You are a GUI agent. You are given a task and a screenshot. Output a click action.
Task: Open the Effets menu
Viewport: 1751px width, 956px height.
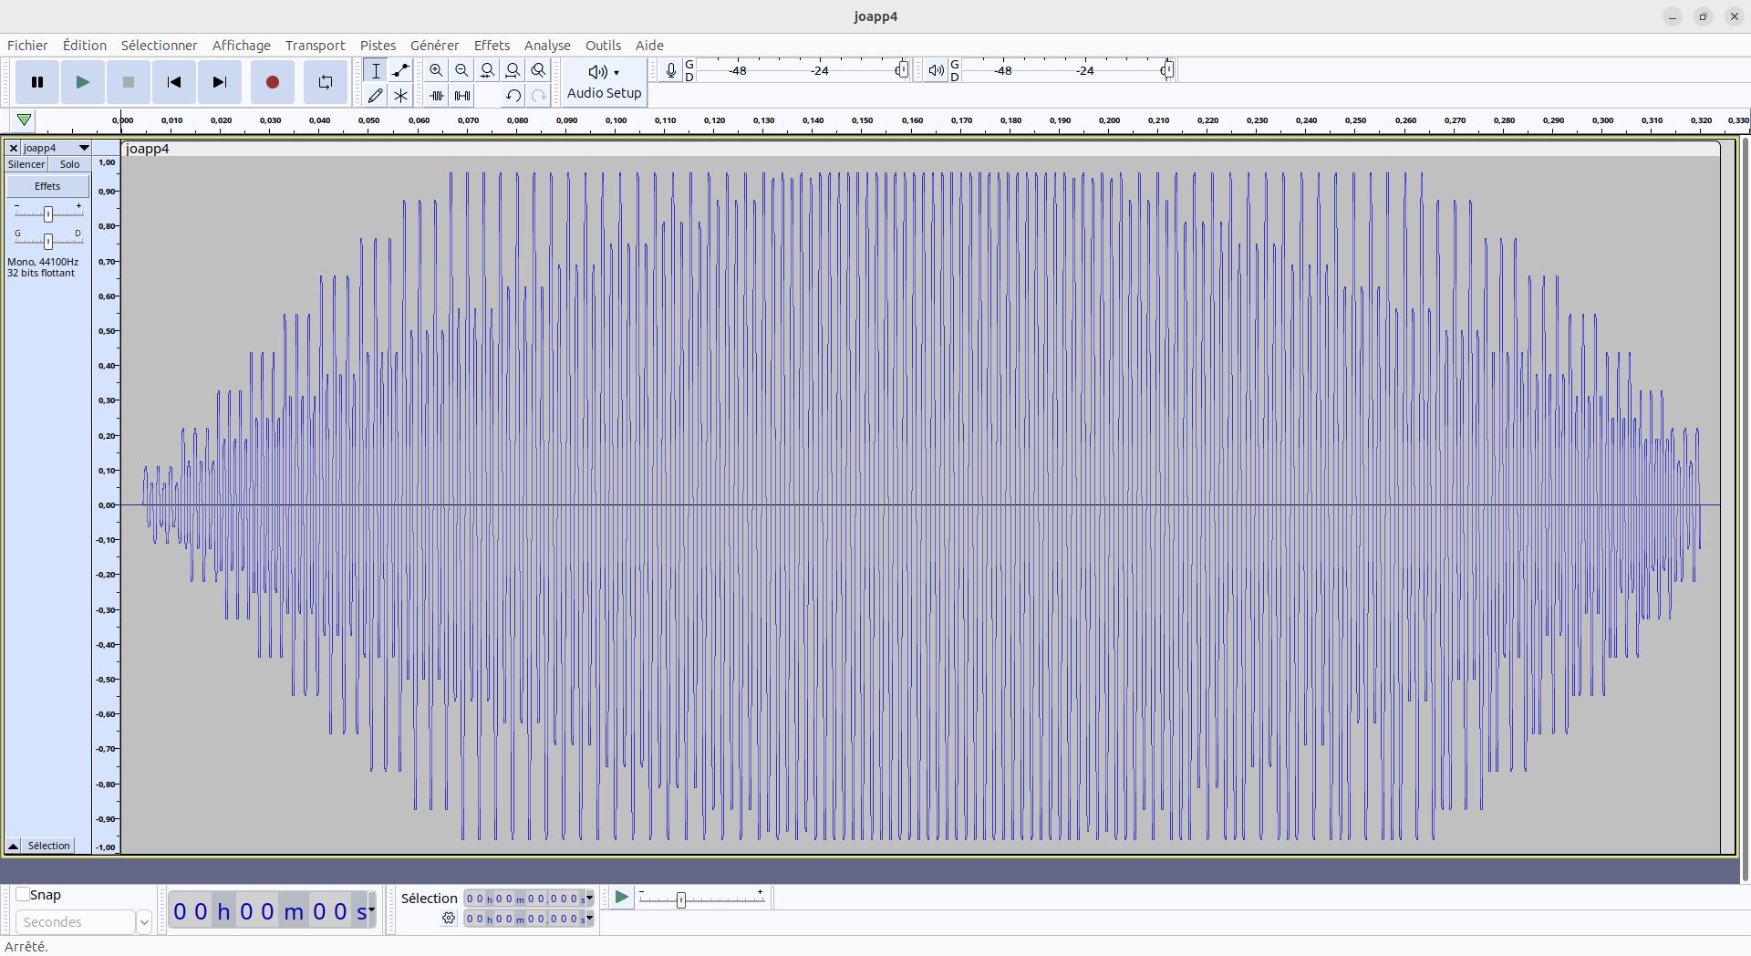[x=491, y=46]
